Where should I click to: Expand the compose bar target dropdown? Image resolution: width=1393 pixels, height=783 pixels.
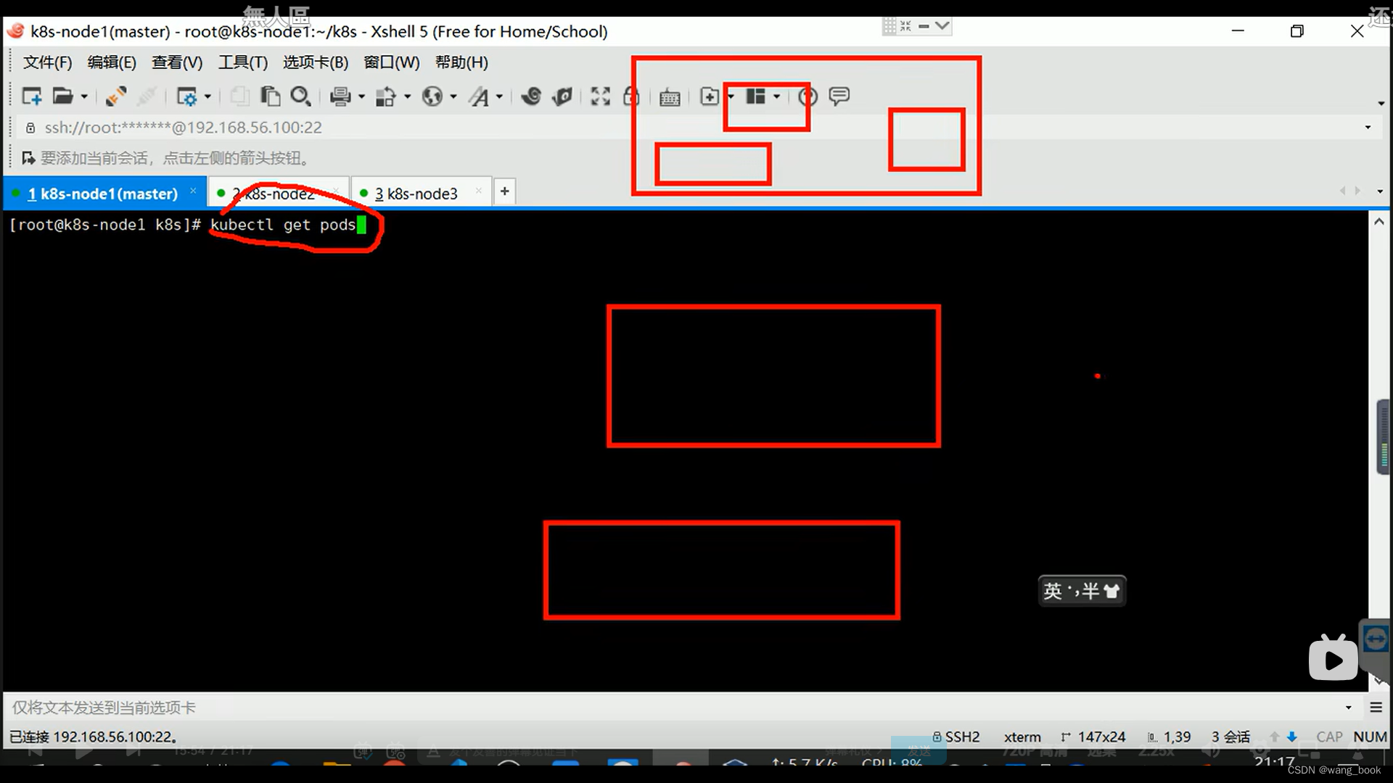1349,708
